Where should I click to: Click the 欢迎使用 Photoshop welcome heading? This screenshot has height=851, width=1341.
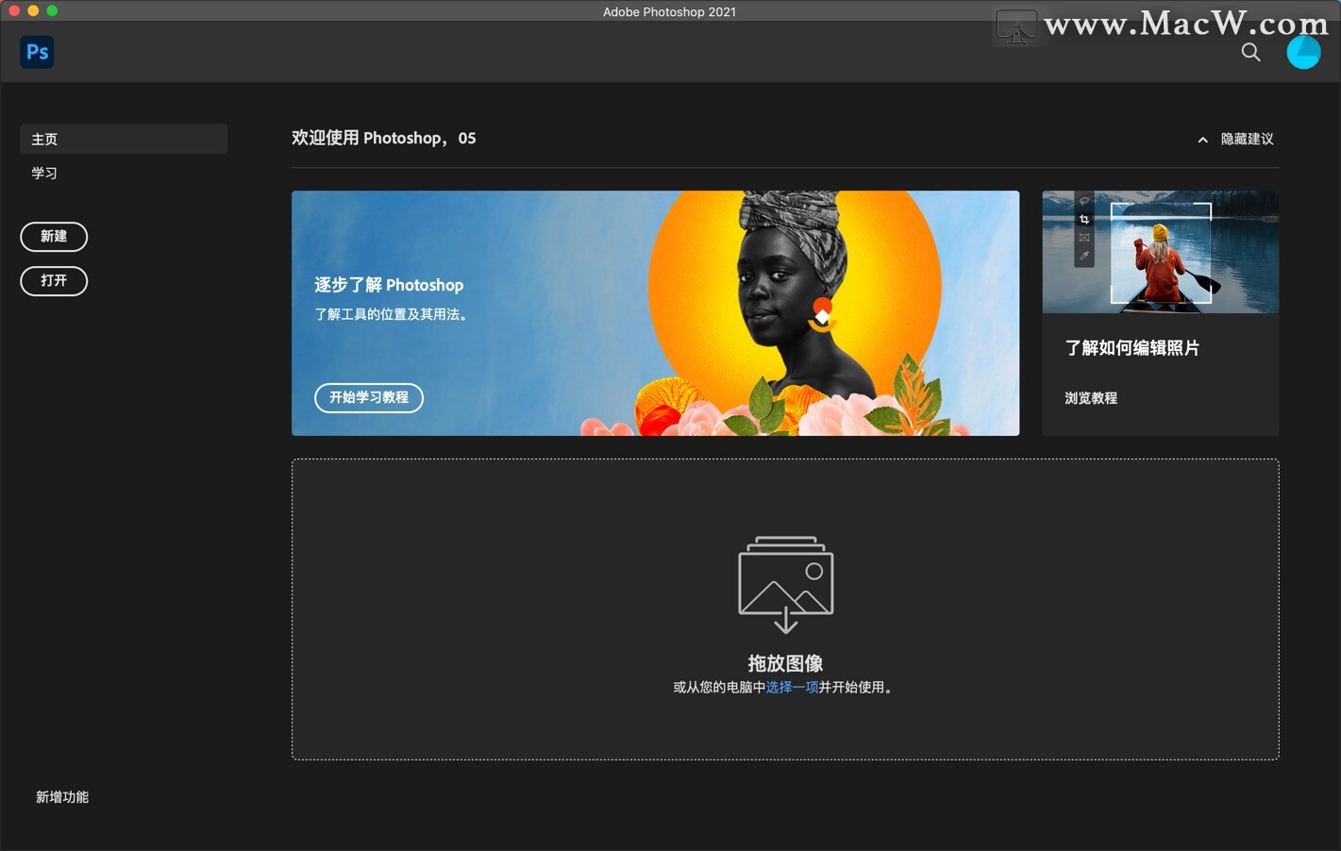coord(383,138)
